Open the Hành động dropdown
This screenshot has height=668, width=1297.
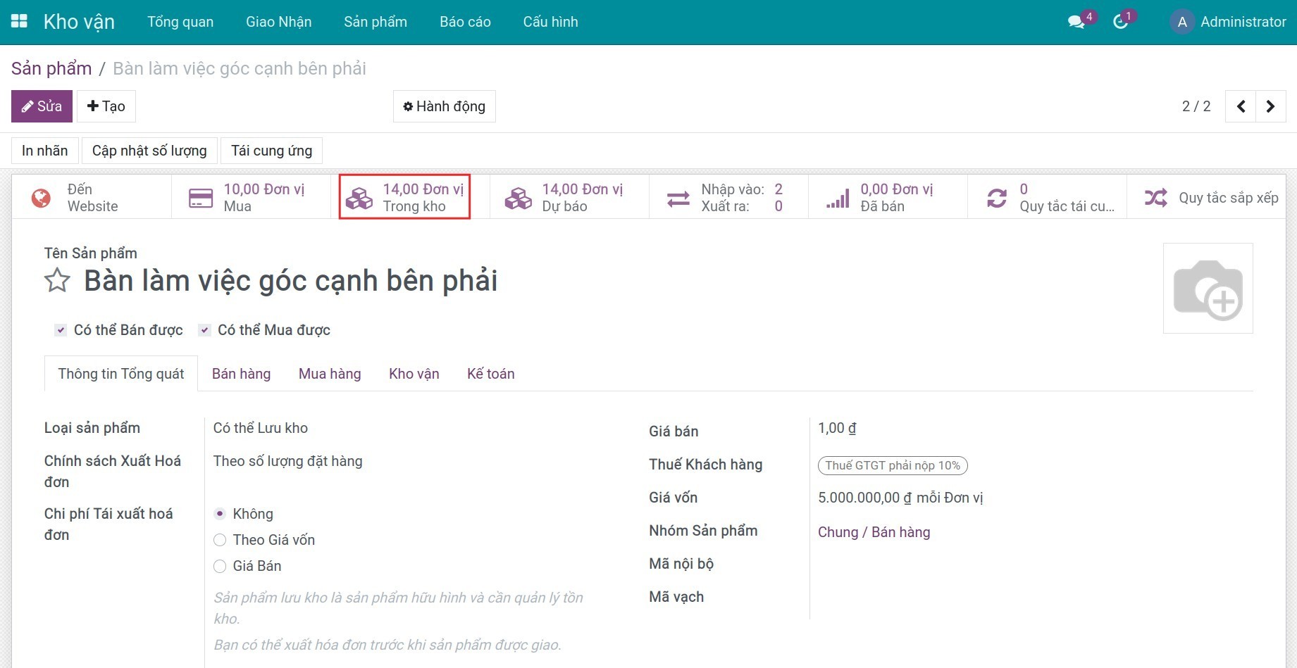point(445,106)
